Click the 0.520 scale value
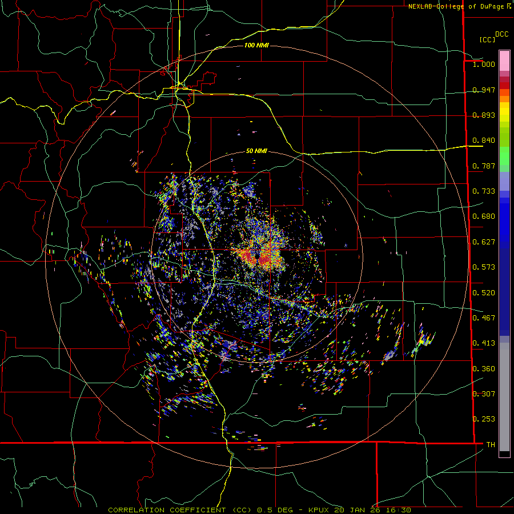This screenshot has width=514, height=514. (484, 293)
